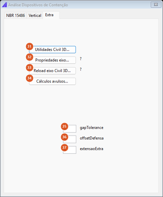Click the orange badge numbered 31
Screen dimensions: 163x197
click(29, 47)
